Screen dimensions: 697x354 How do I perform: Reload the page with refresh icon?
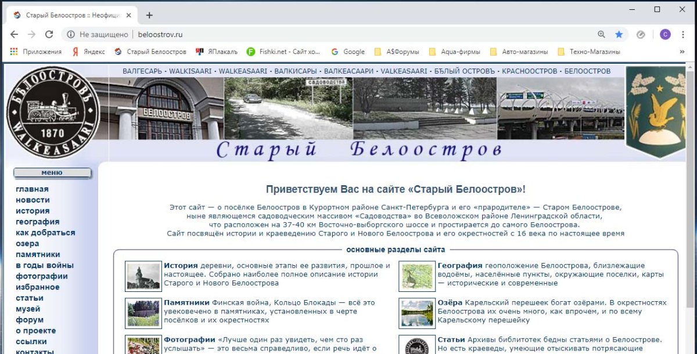click(x=49, y=34)
